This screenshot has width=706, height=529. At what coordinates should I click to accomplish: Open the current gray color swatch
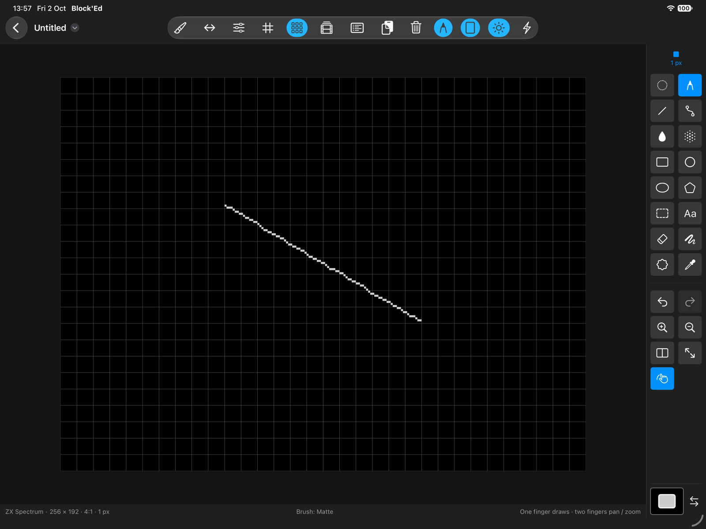pyautogui.click(x=667, y=501)
